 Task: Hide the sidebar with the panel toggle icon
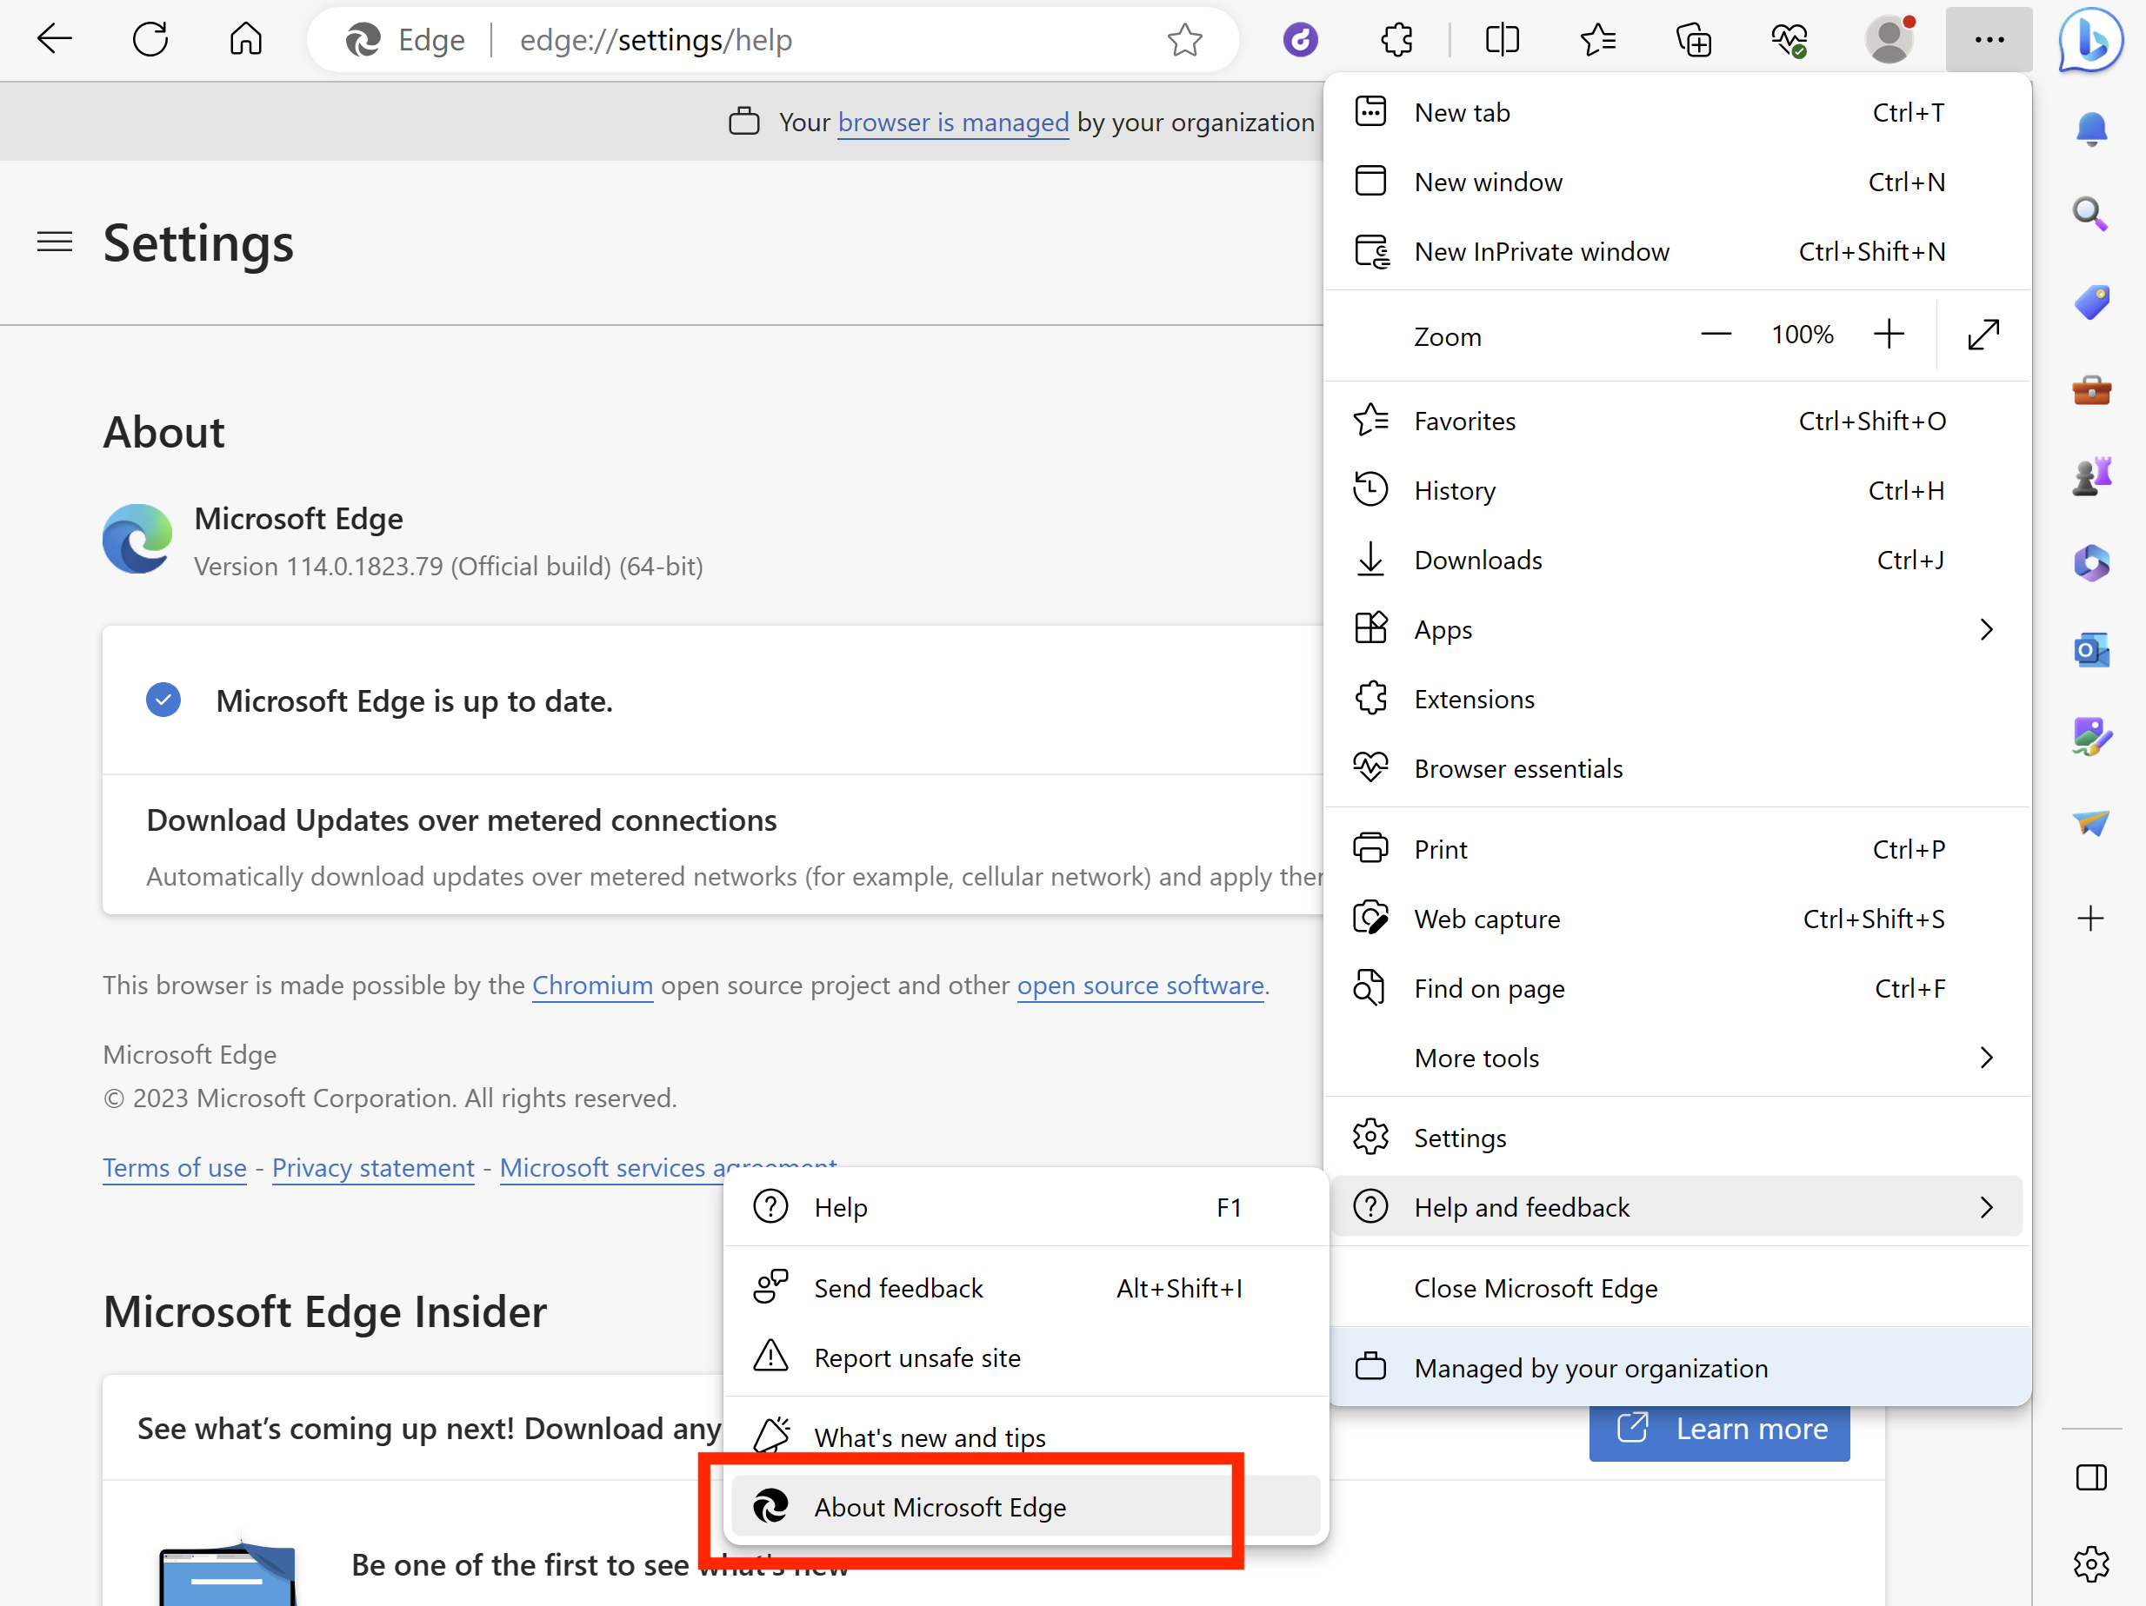(2090, 1478)
